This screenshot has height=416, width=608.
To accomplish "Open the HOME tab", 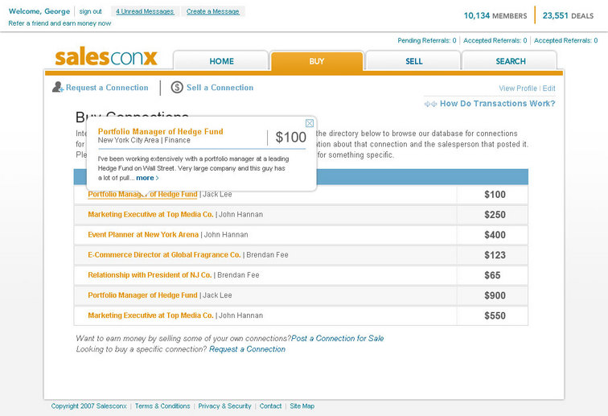I will tap(221, 61).
